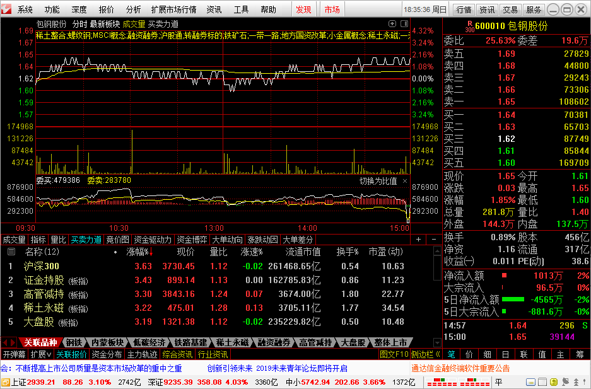Click the 服务 button at the top right
The image size is (591, 389).
coord(534,9)
